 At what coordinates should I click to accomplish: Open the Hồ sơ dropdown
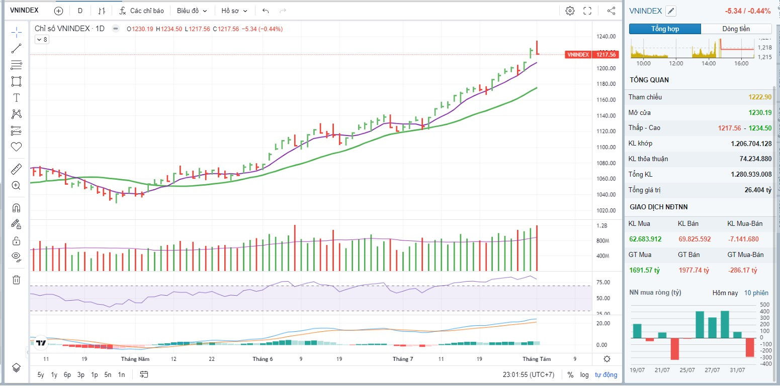pos(235,11)
